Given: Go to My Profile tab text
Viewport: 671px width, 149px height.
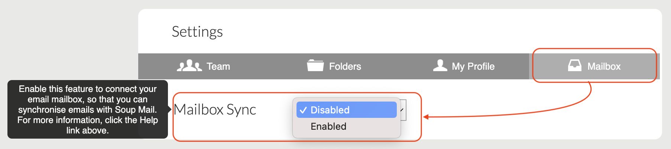Looking at the screenshot, I should pyautogui.click(x=473, y=66).
